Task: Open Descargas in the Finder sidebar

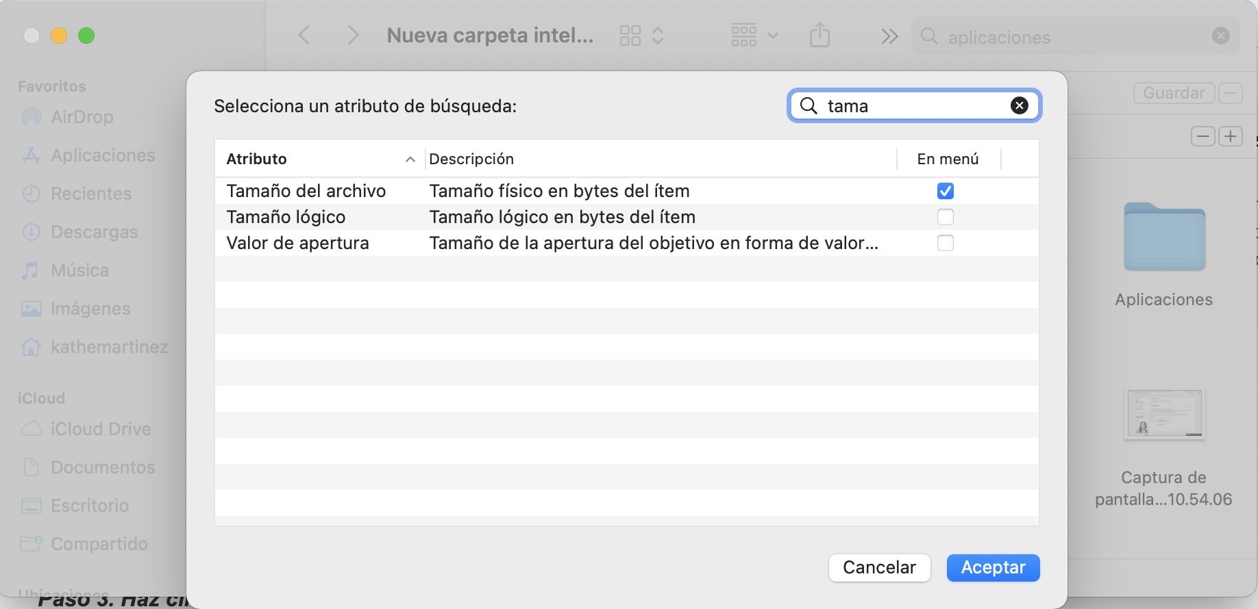Action: [x=79, y=232]
